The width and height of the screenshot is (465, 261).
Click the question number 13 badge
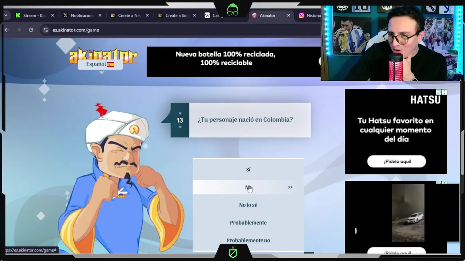point(180,120)
